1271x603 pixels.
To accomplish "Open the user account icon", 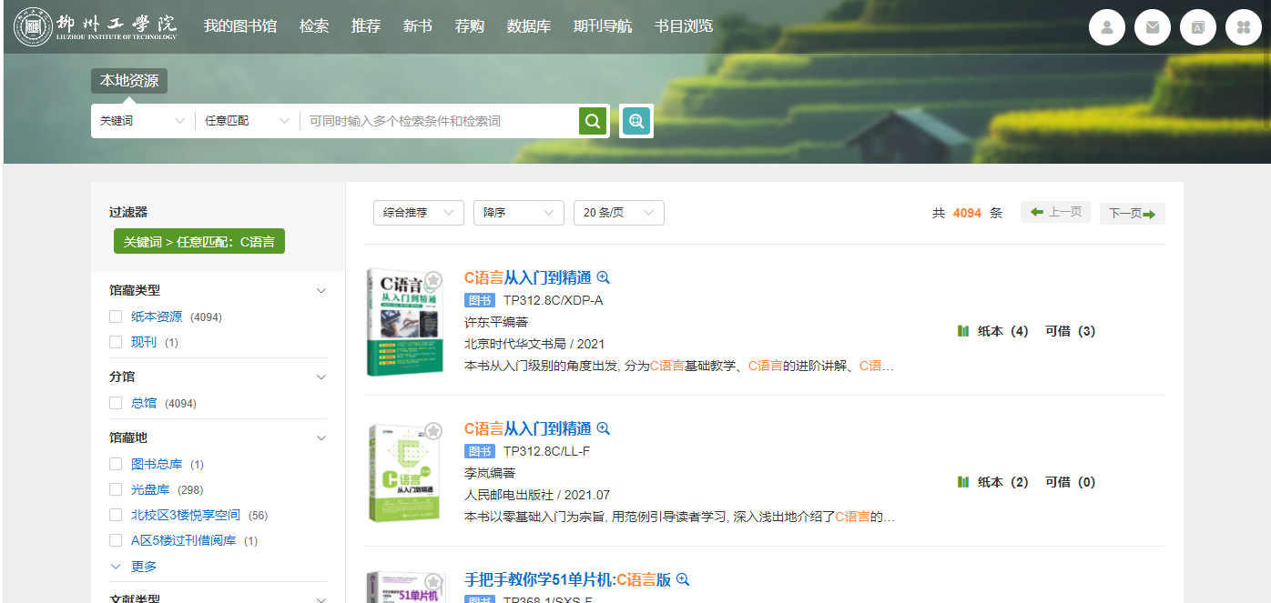I will (1107, 27).
